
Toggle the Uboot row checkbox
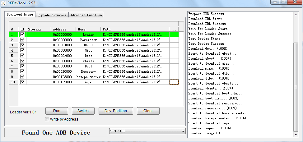pos(22,45)
